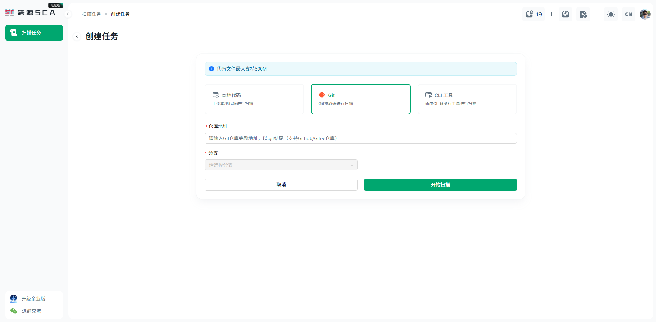Open the document edit icon in header
This screenshot has height=322, width=656.
click(583, 14)
